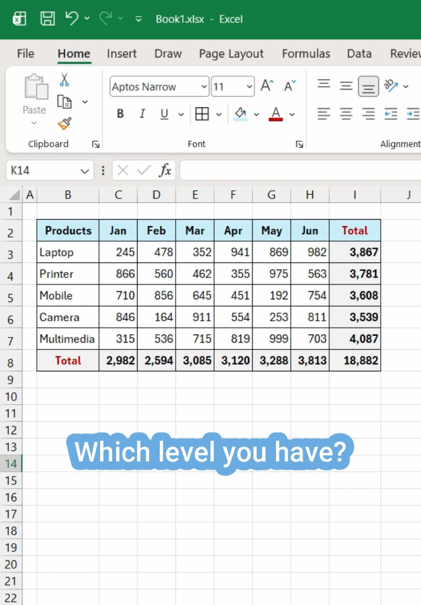Open the Font Color palette arrow

pos(292,115)
